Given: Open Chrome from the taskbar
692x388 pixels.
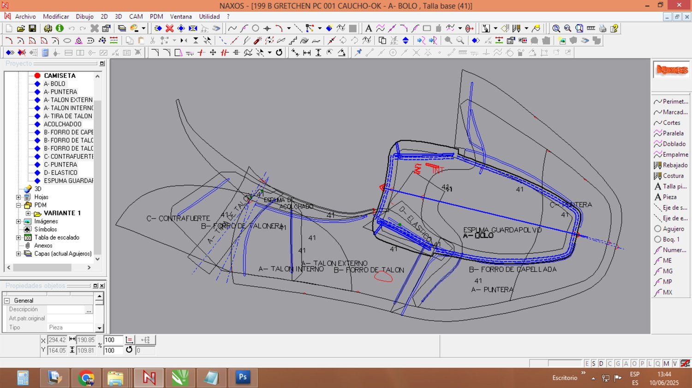Looking at the screenshot, I should (x=86, y=377).
